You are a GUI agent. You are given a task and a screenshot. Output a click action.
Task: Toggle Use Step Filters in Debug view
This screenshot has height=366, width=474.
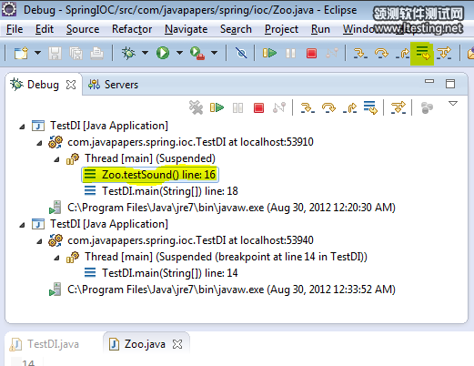click(x=398, y=107)
